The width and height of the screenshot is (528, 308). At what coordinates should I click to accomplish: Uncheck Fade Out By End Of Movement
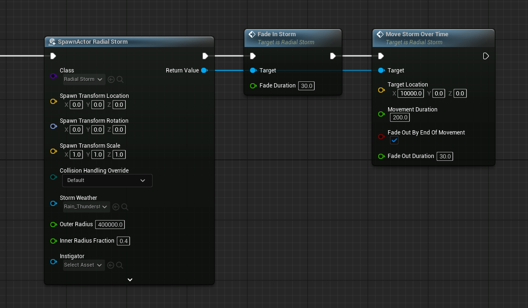[x=394, y=140]
